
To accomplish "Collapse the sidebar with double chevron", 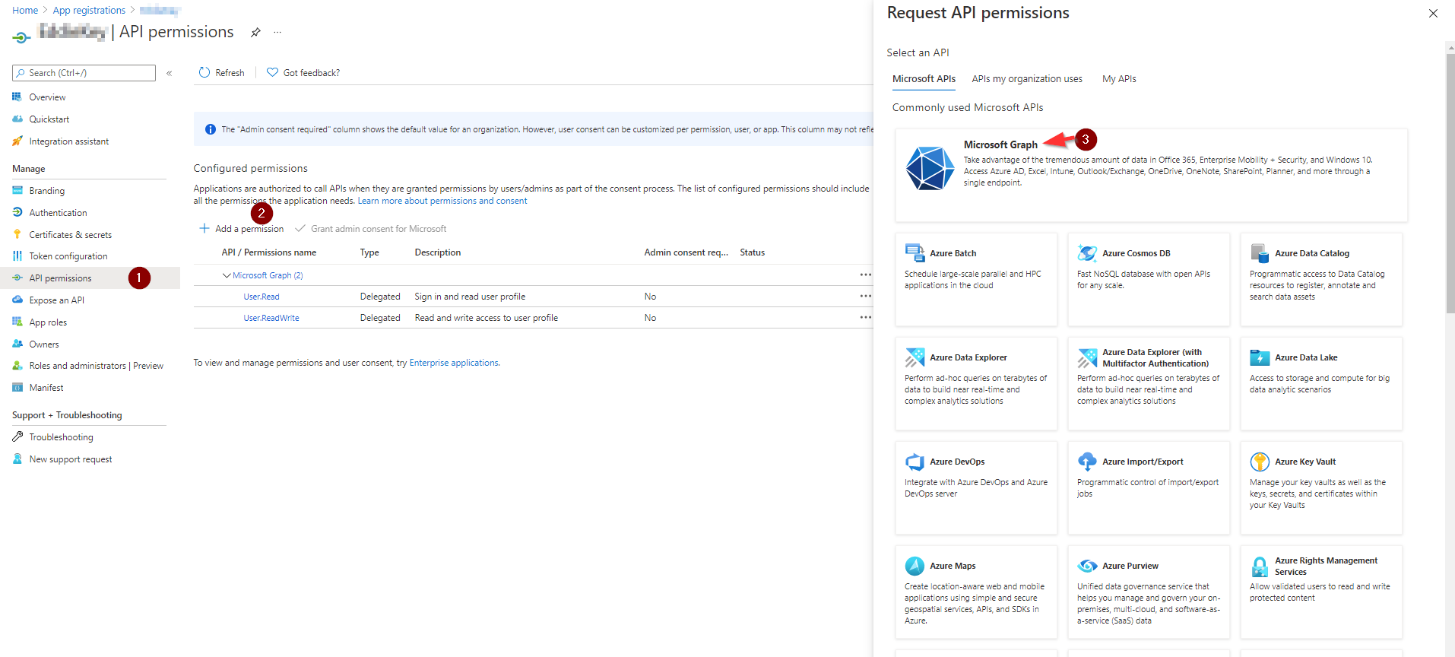I will coord(170,73).
